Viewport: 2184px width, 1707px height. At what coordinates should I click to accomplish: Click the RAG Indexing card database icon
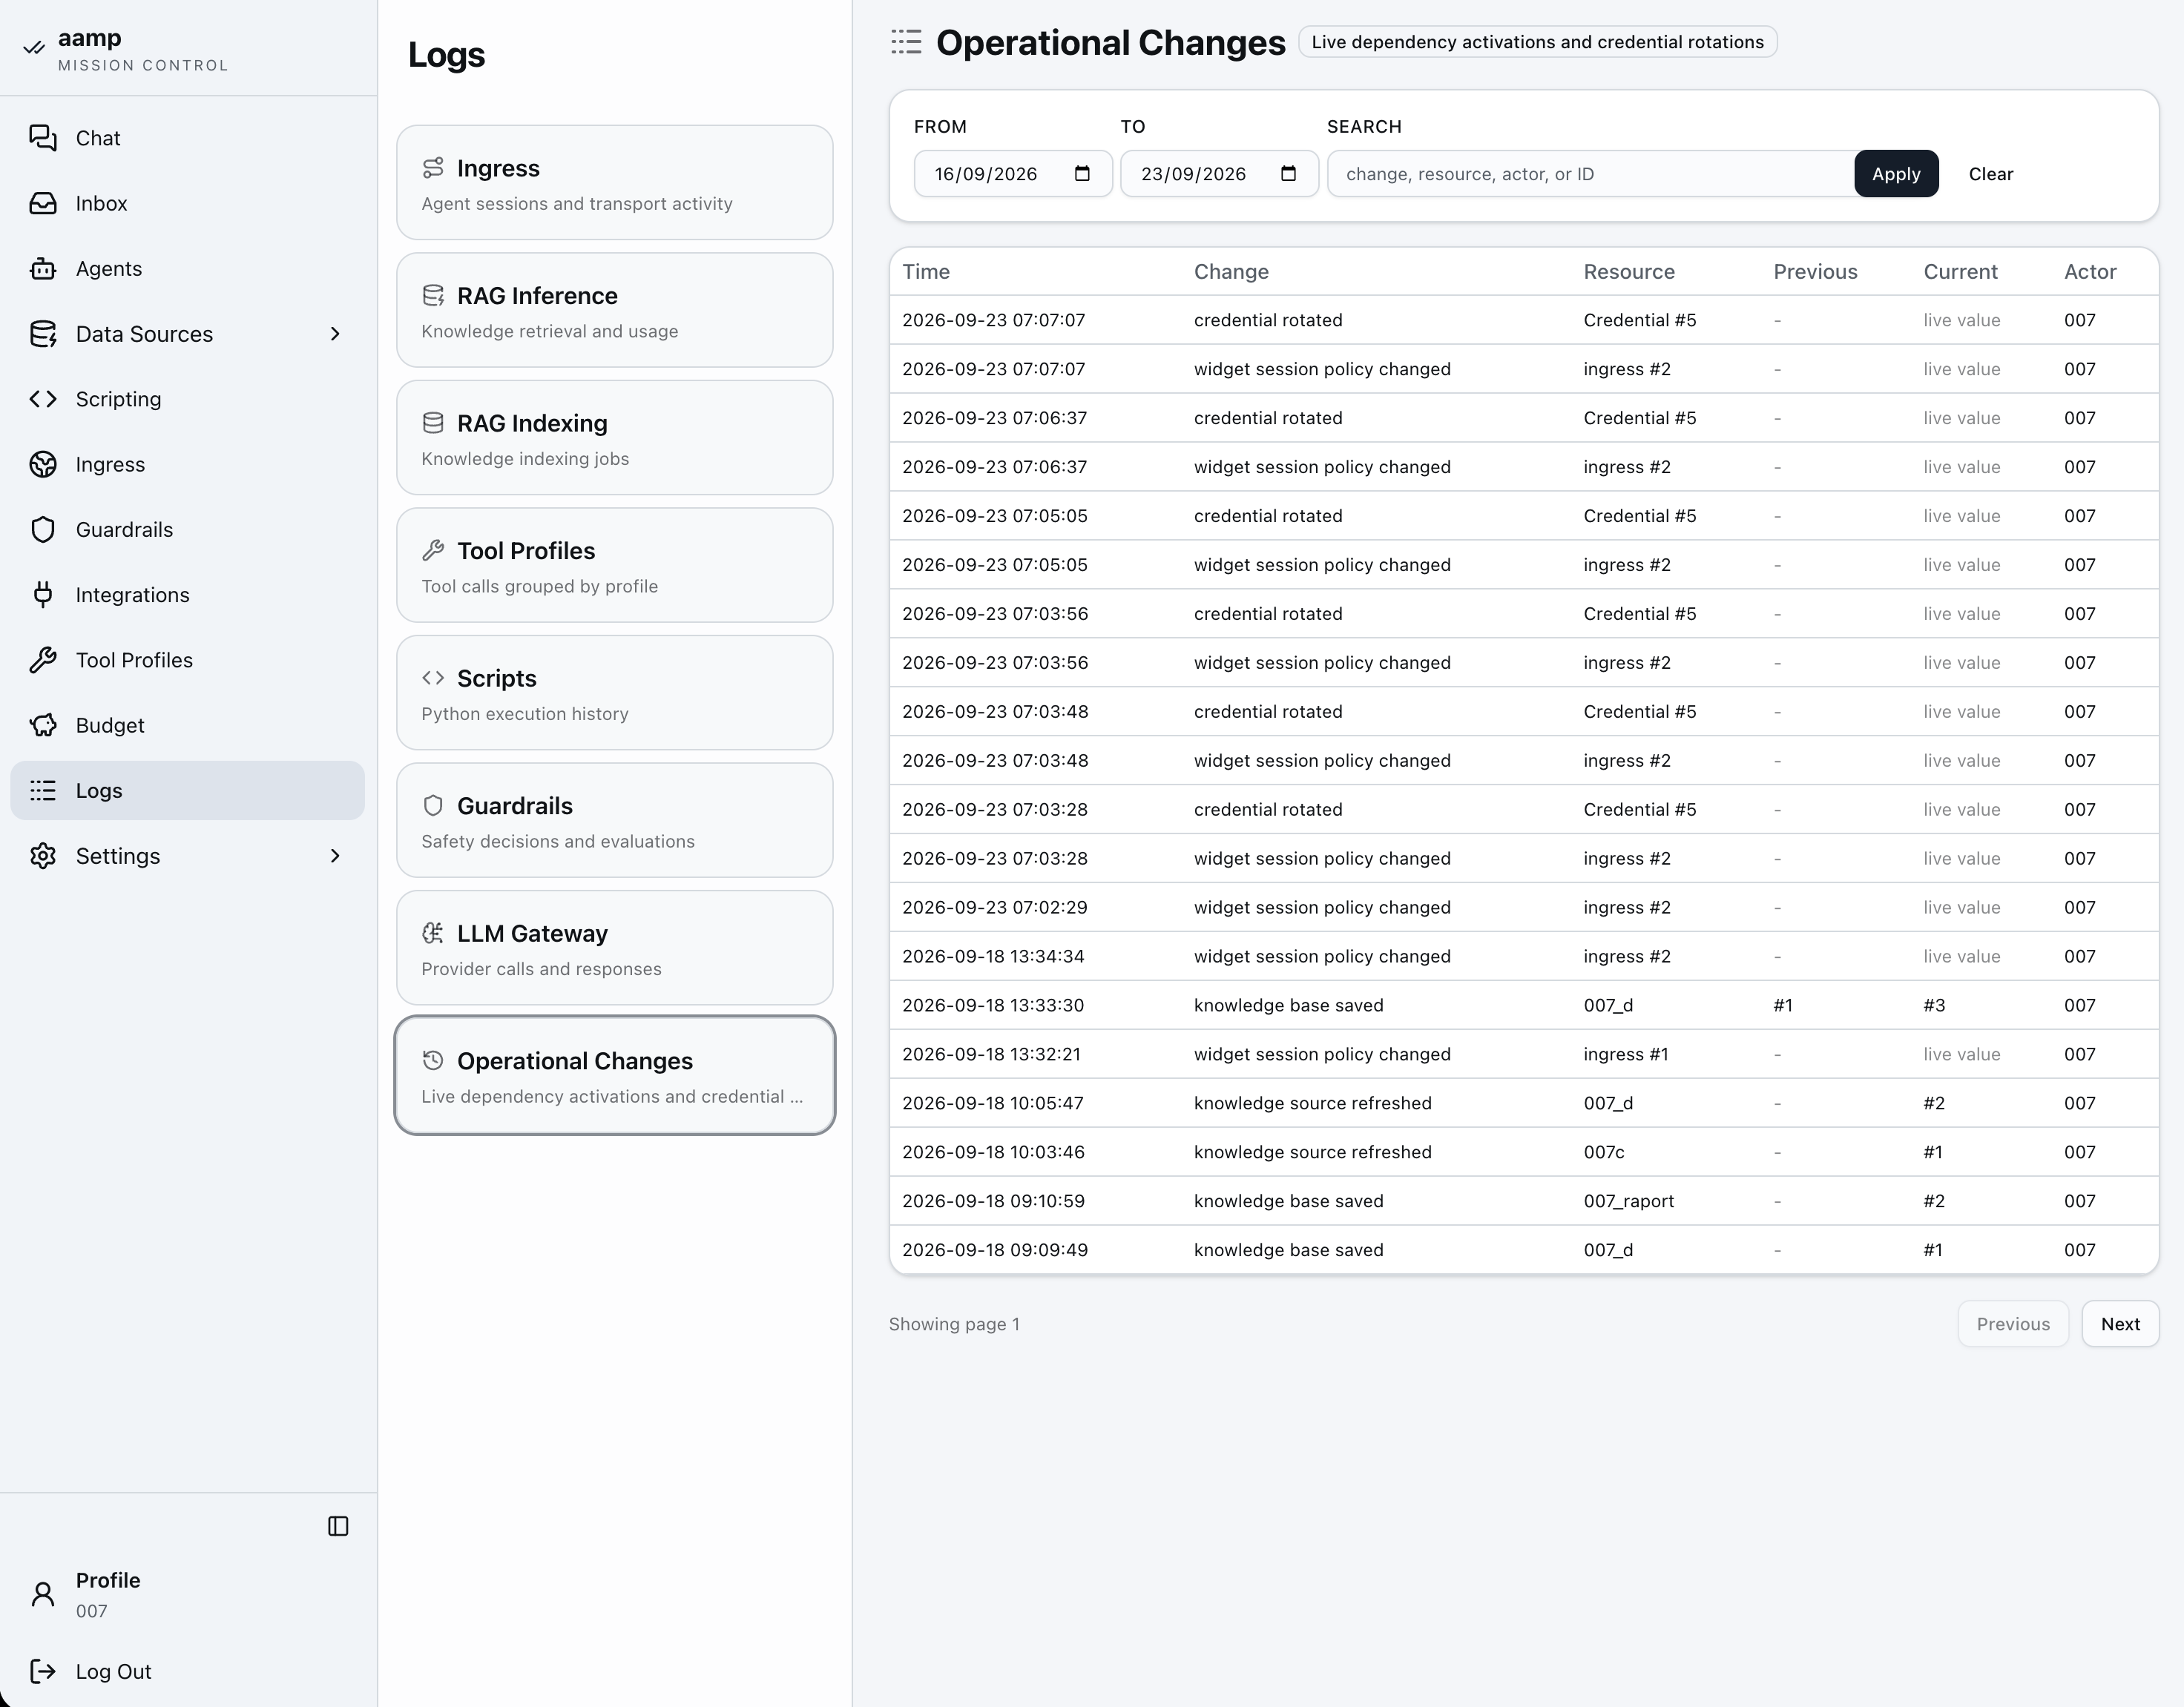[x=433, y=423]
